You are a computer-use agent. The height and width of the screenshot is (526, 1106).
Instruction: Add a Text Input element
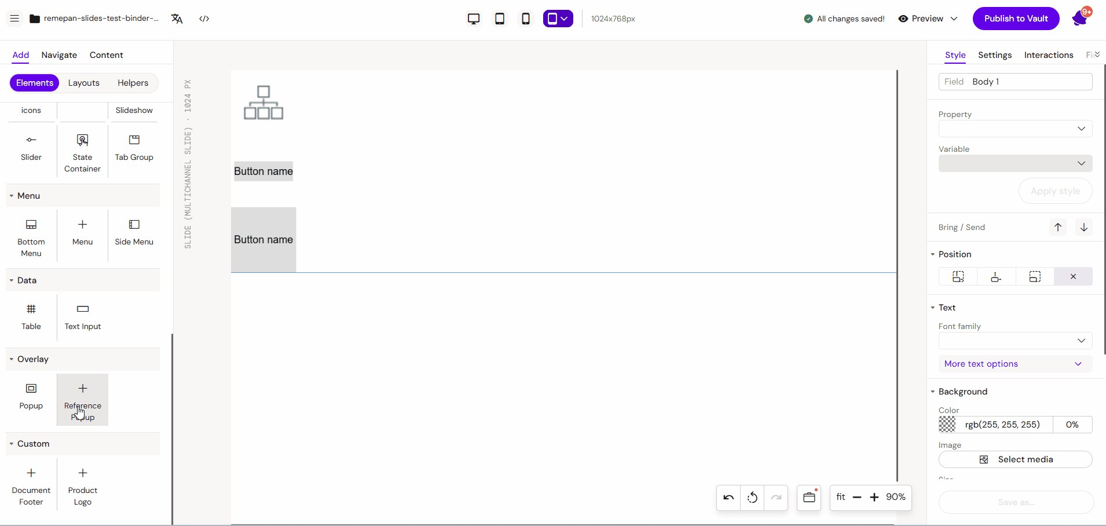pos(82,317)
